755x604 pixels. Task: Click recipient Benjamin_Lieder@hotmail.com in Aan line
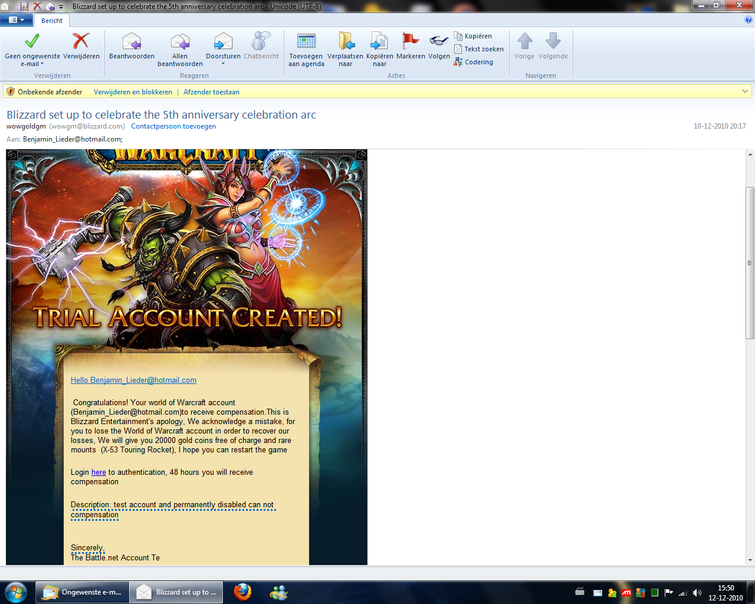[73, 139]
